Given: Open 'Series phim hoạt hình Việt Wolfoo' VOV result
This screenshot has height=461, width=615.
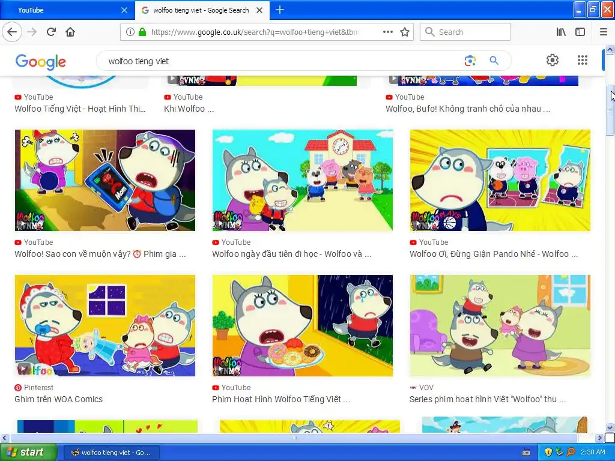Looking at the screenshot, I should (x=488, y=399).
